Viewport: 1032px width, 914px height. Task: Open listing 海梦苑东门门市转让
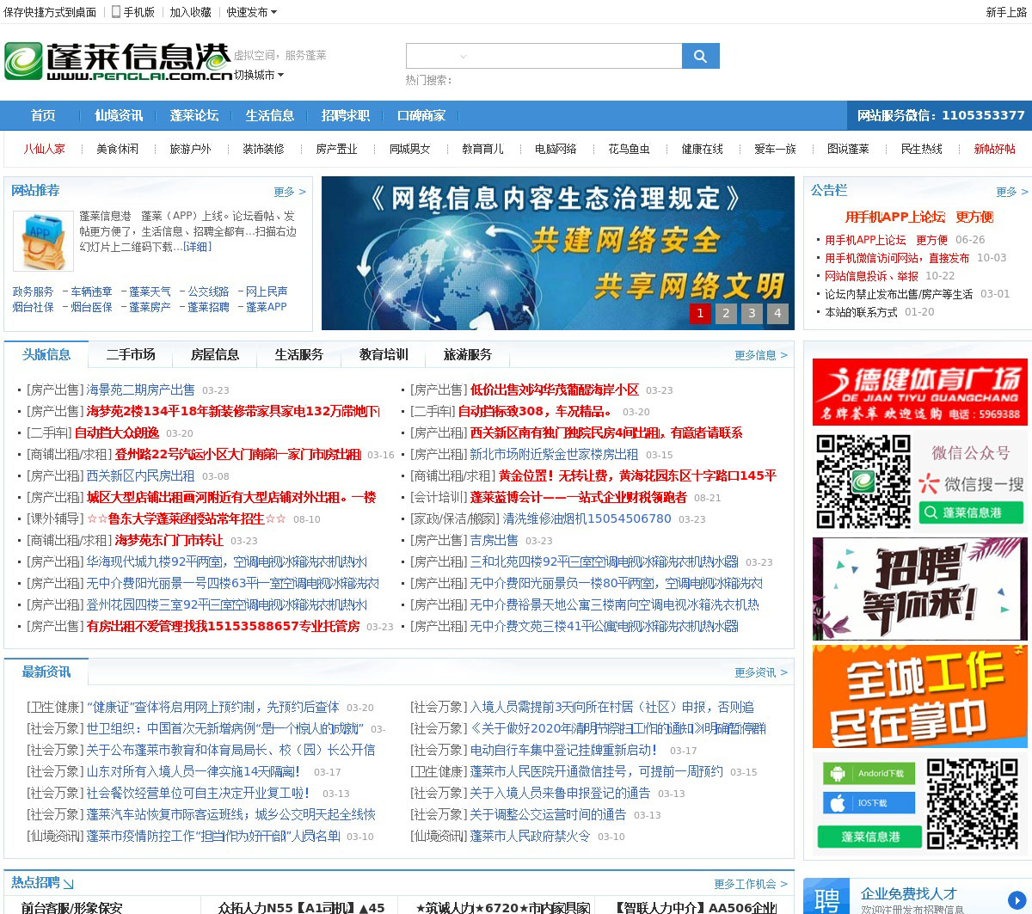[x=169, y=540]
